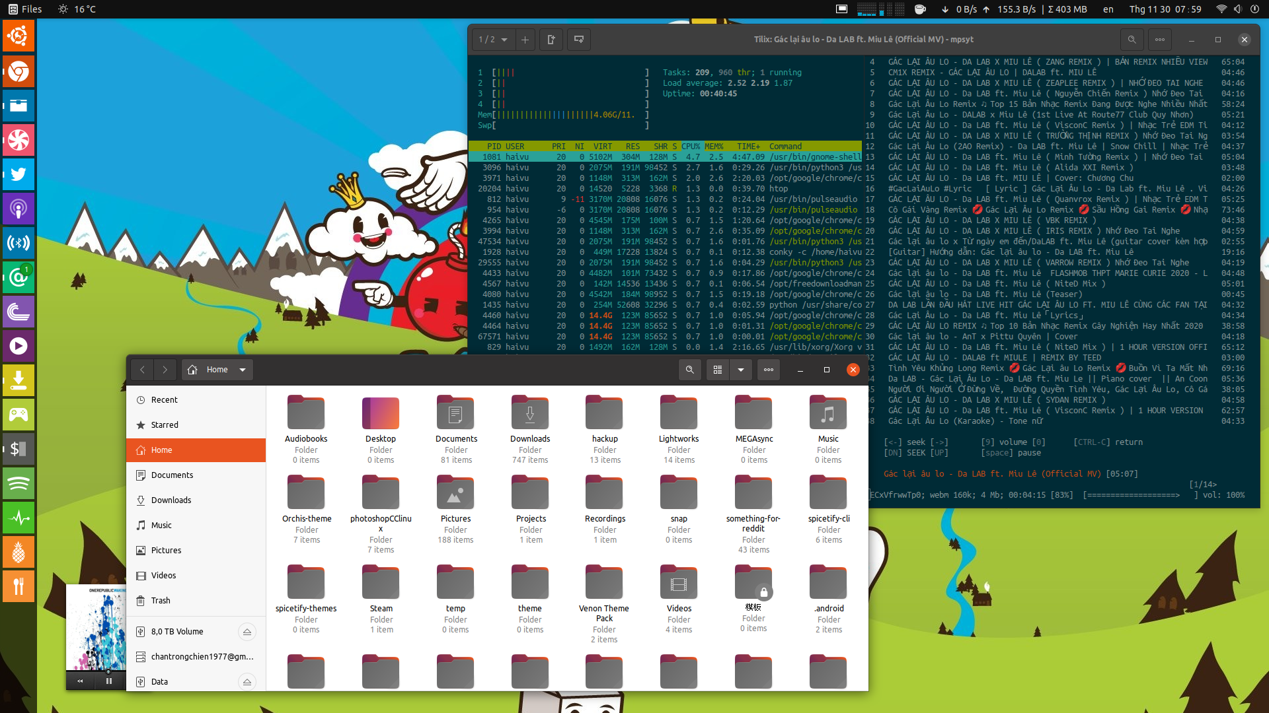The height and width of the screenshot is (713, 1269).
Task: Open the Files window main menu
Action: 769,370
